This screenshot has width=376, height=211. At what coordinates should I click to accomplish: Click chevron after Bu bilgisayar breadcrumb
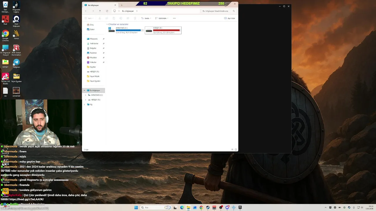pos(137,11)
